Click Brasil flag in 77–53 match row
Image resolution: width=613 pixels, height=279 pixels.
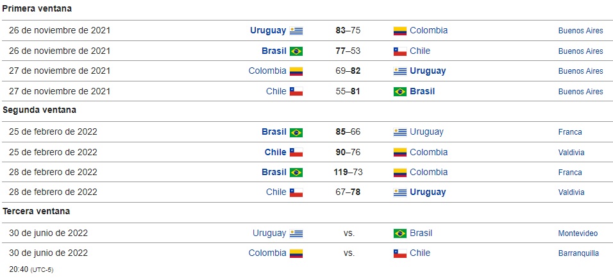tap(296, 51)
